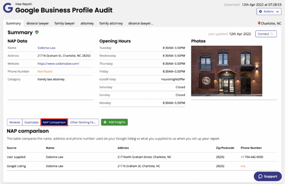Click the red Charlotte, NC location pin
This screenshot has width=285, height=184.
click(260, 23)
